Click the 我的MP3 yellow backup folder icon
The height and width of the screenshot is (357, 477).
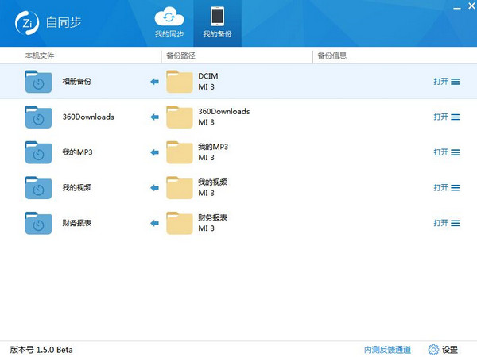(x=180, y=152)
